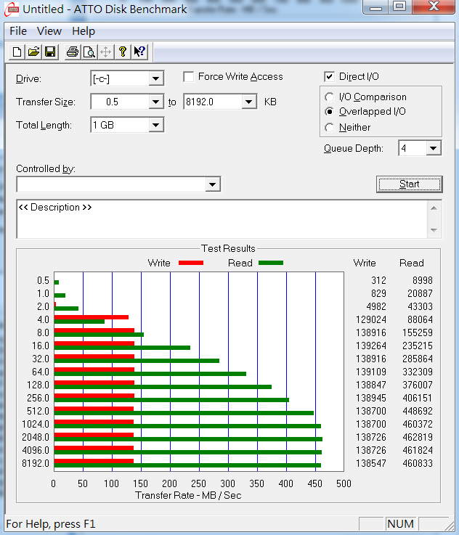Screen dimensions: 459x535
Task: Click the window corner size grip
Action: [449, 526]
